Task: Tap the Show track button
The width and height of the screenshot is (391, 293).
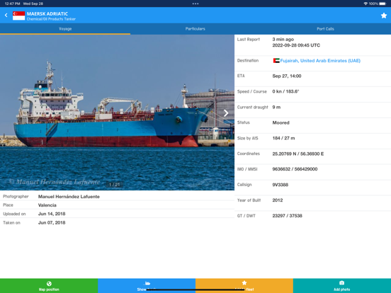Action: (147, 286)
